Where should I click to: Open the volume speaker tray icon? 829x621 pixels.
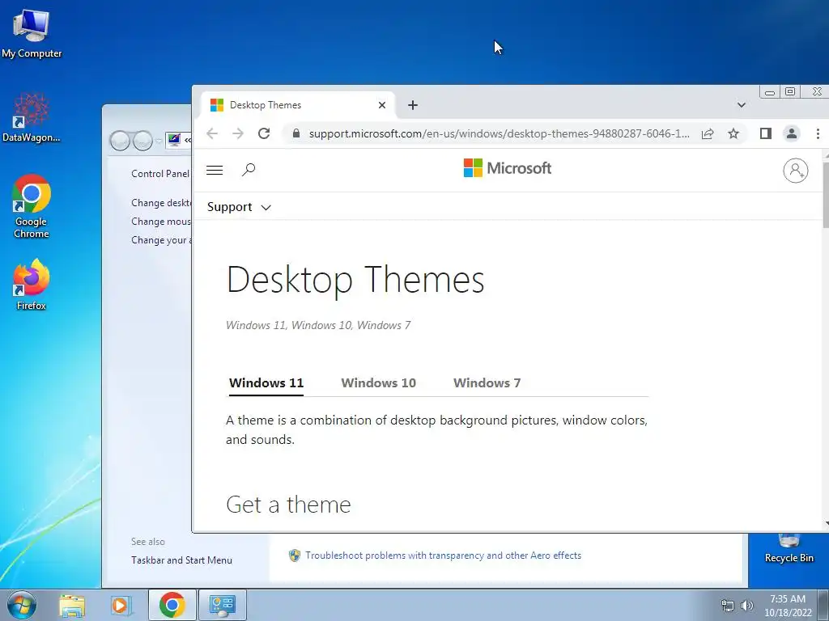tap(747, 606)
